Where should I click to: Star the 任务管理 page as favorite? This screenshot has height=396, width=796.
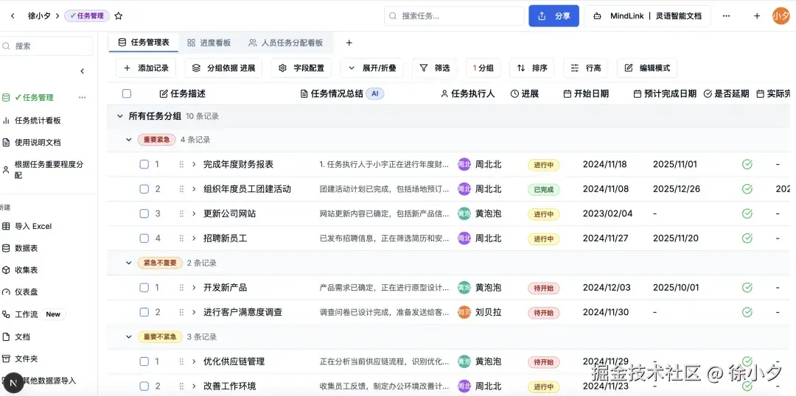[x=118, y=15]
